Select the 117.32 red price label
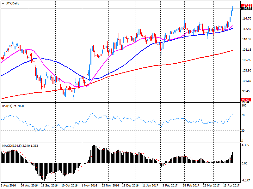 click(x=247, y=6)
